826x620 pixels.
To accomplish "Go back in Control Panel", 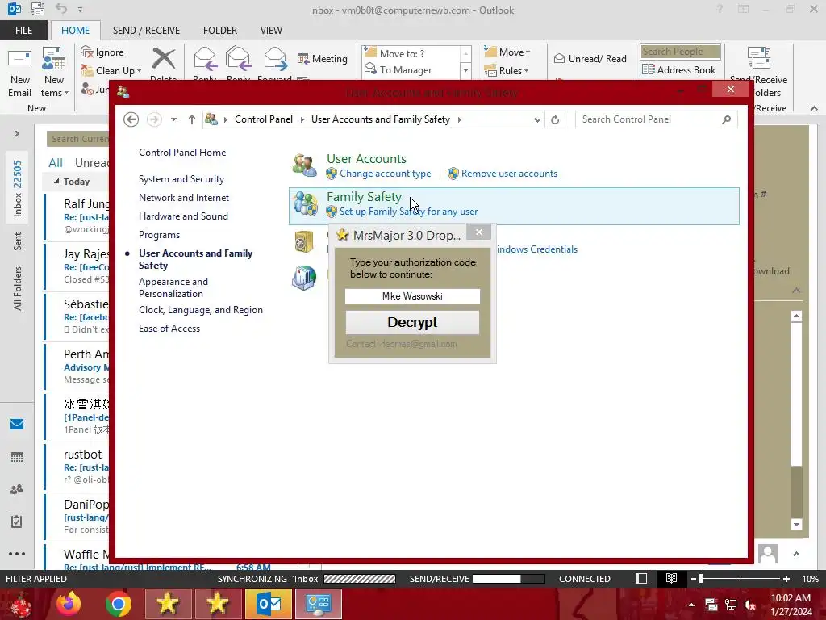I will (x=131, y=119).
